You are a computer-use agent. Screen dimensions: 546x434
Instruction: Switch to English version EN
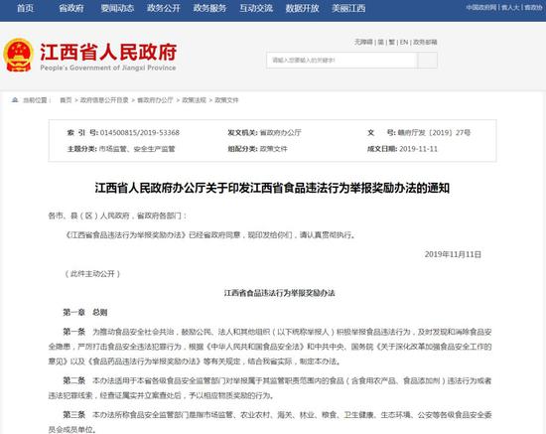[x=404, y=42]
